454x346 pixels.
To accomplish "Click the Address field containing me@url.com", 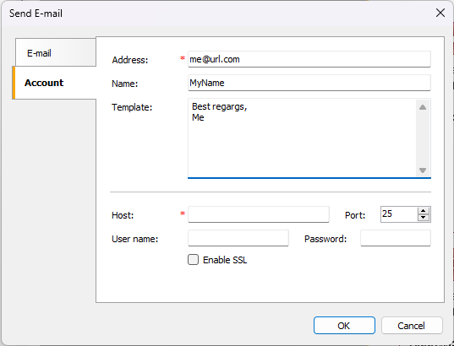I will coord(309,59).
